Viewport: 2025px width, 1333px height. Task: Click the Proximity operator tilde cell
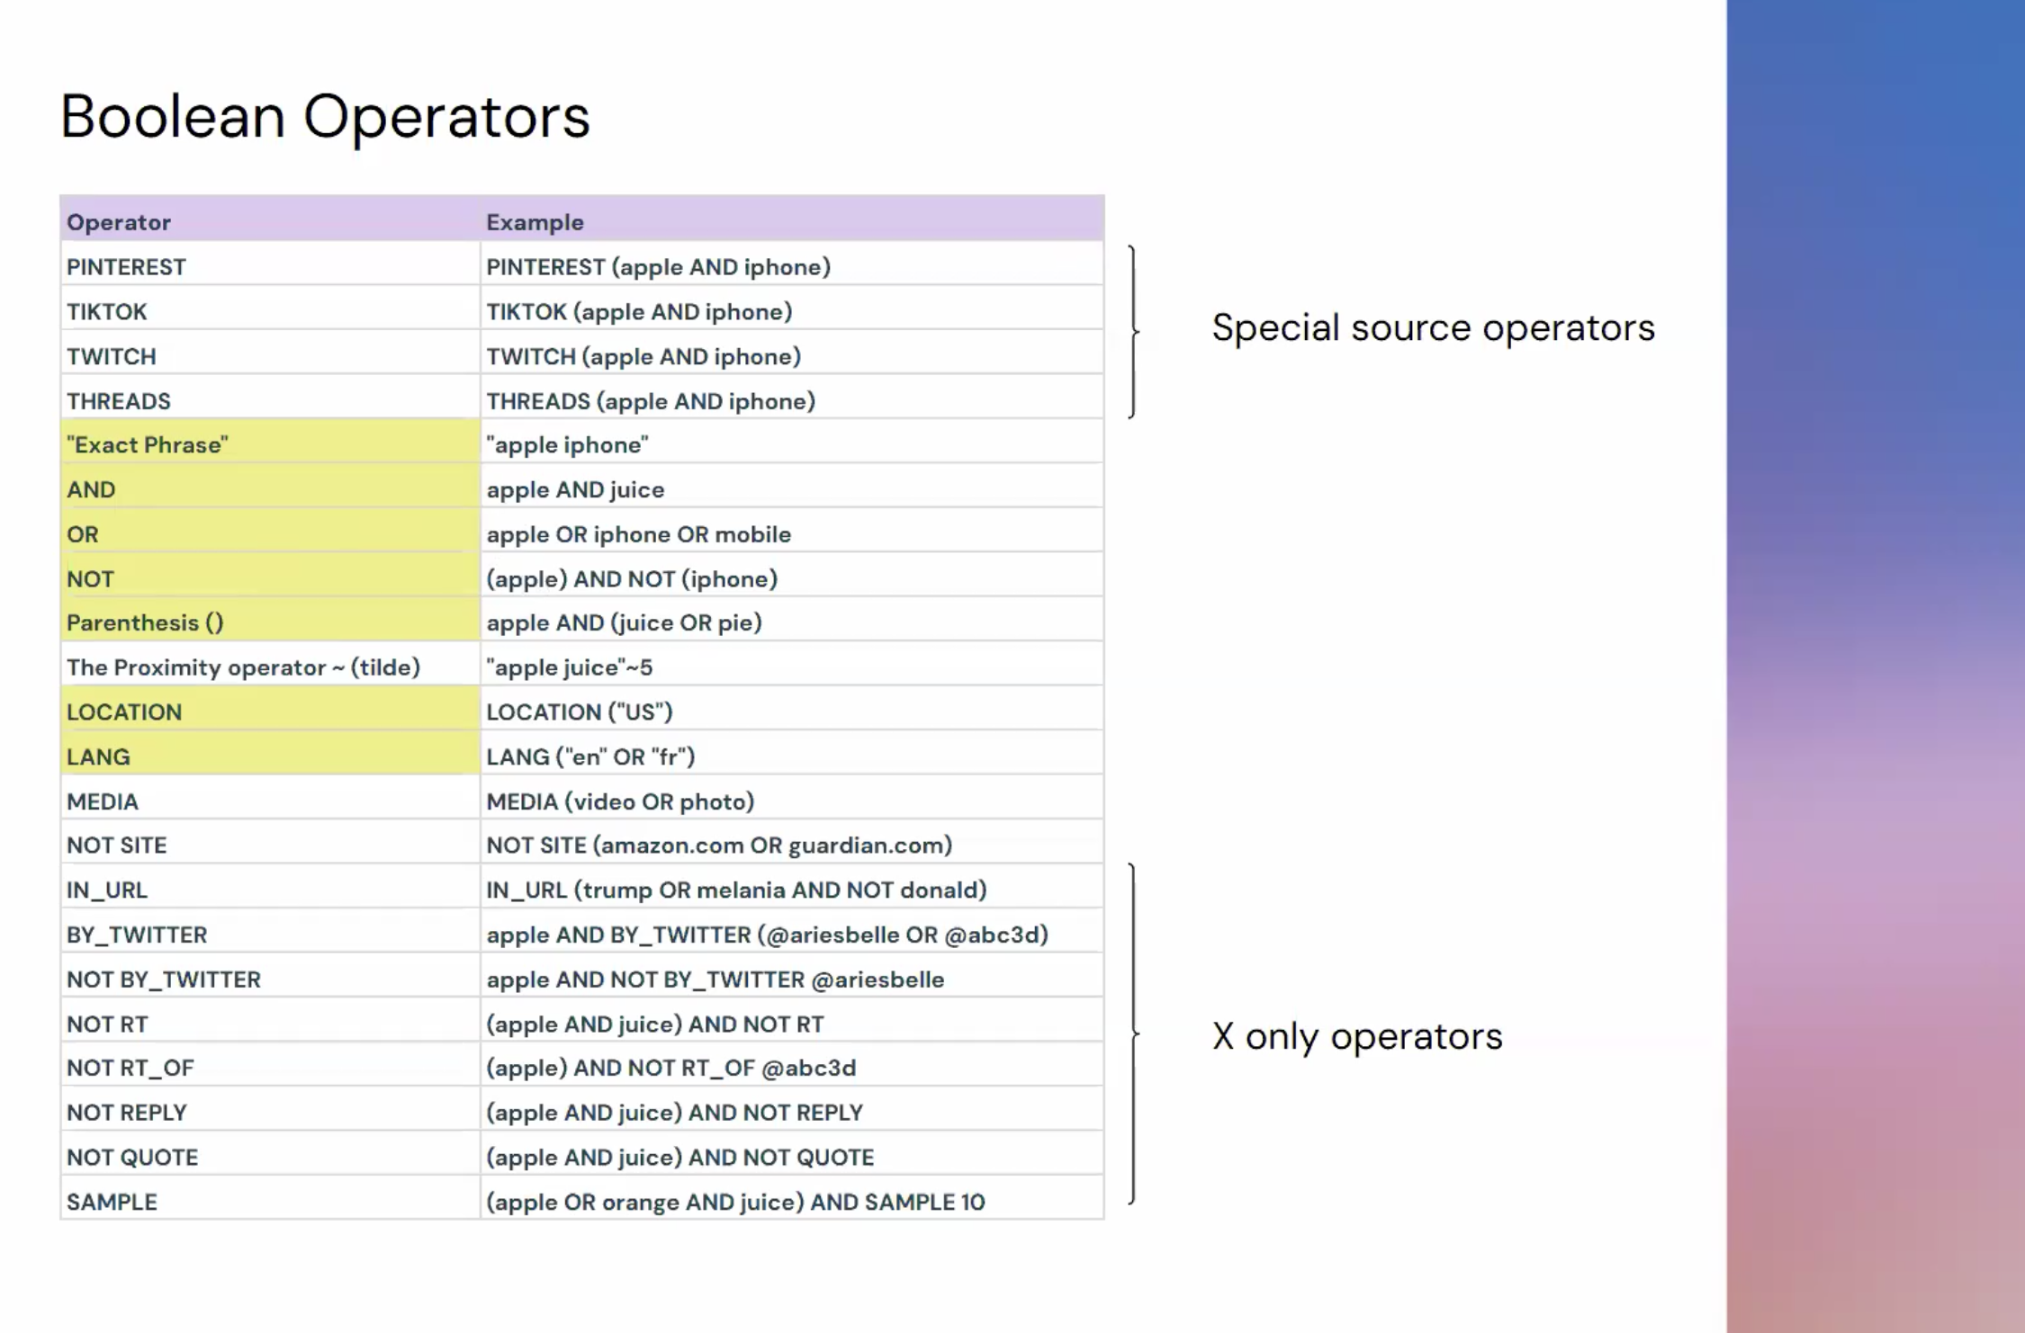pos(243,667)
